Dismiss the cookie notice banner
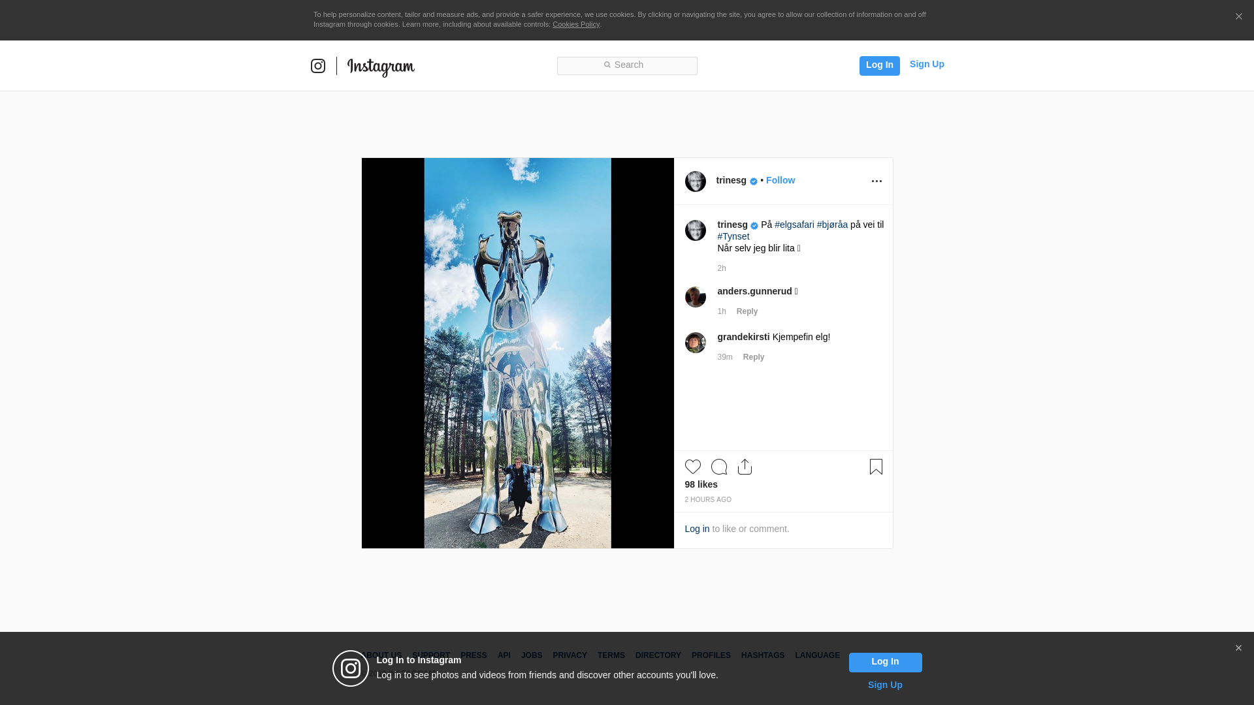Image resolution: width=1254 pixels, height=705 pixels. [x=1238, y=17]
